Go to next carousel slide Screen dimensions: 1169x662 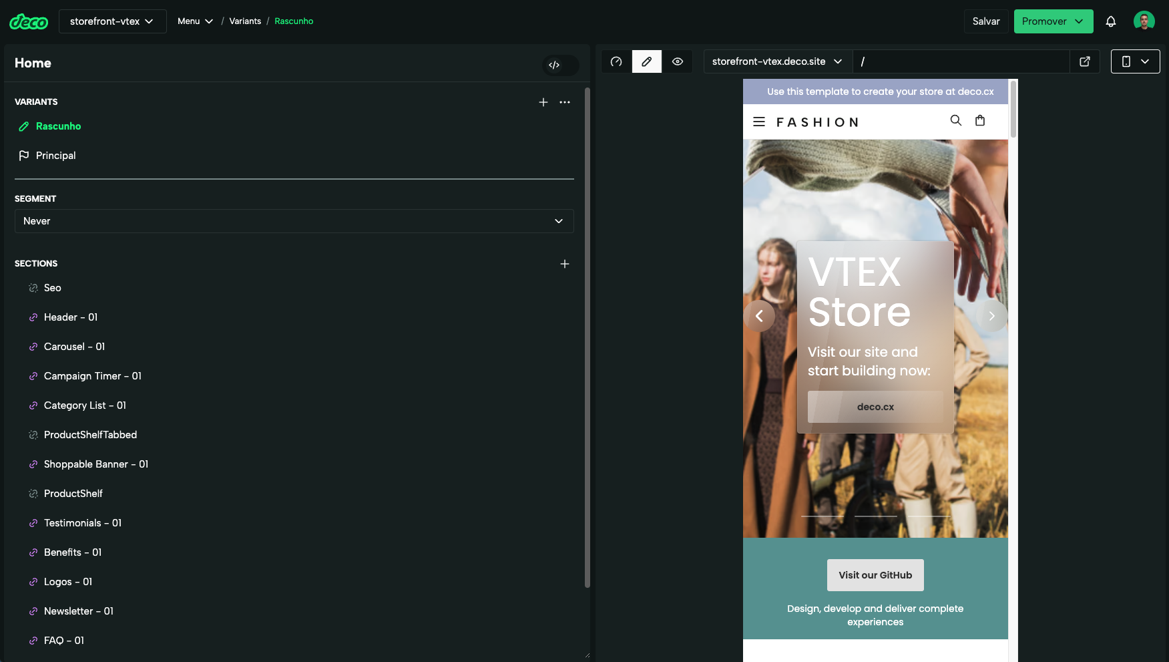pyautogui.click(x=991, y=316)
